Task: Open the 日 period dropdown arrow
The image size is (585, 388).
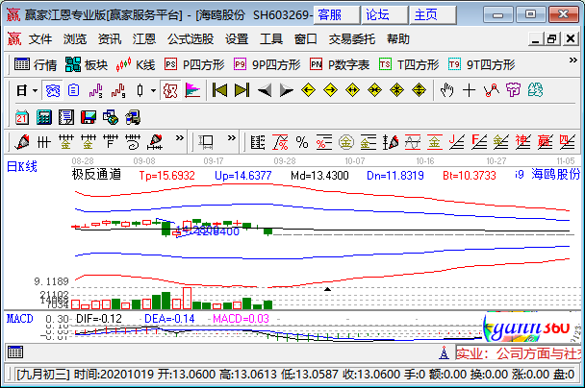Action: pos(35,90)
